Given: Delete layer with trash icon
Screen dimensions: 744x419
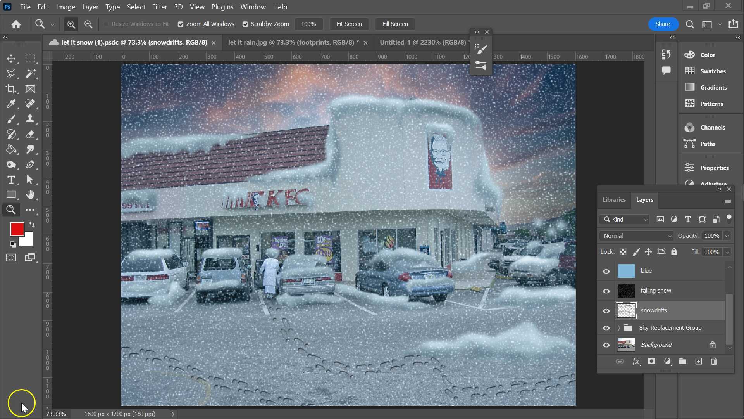Looking at the screenshot, I should pos(714,362).
